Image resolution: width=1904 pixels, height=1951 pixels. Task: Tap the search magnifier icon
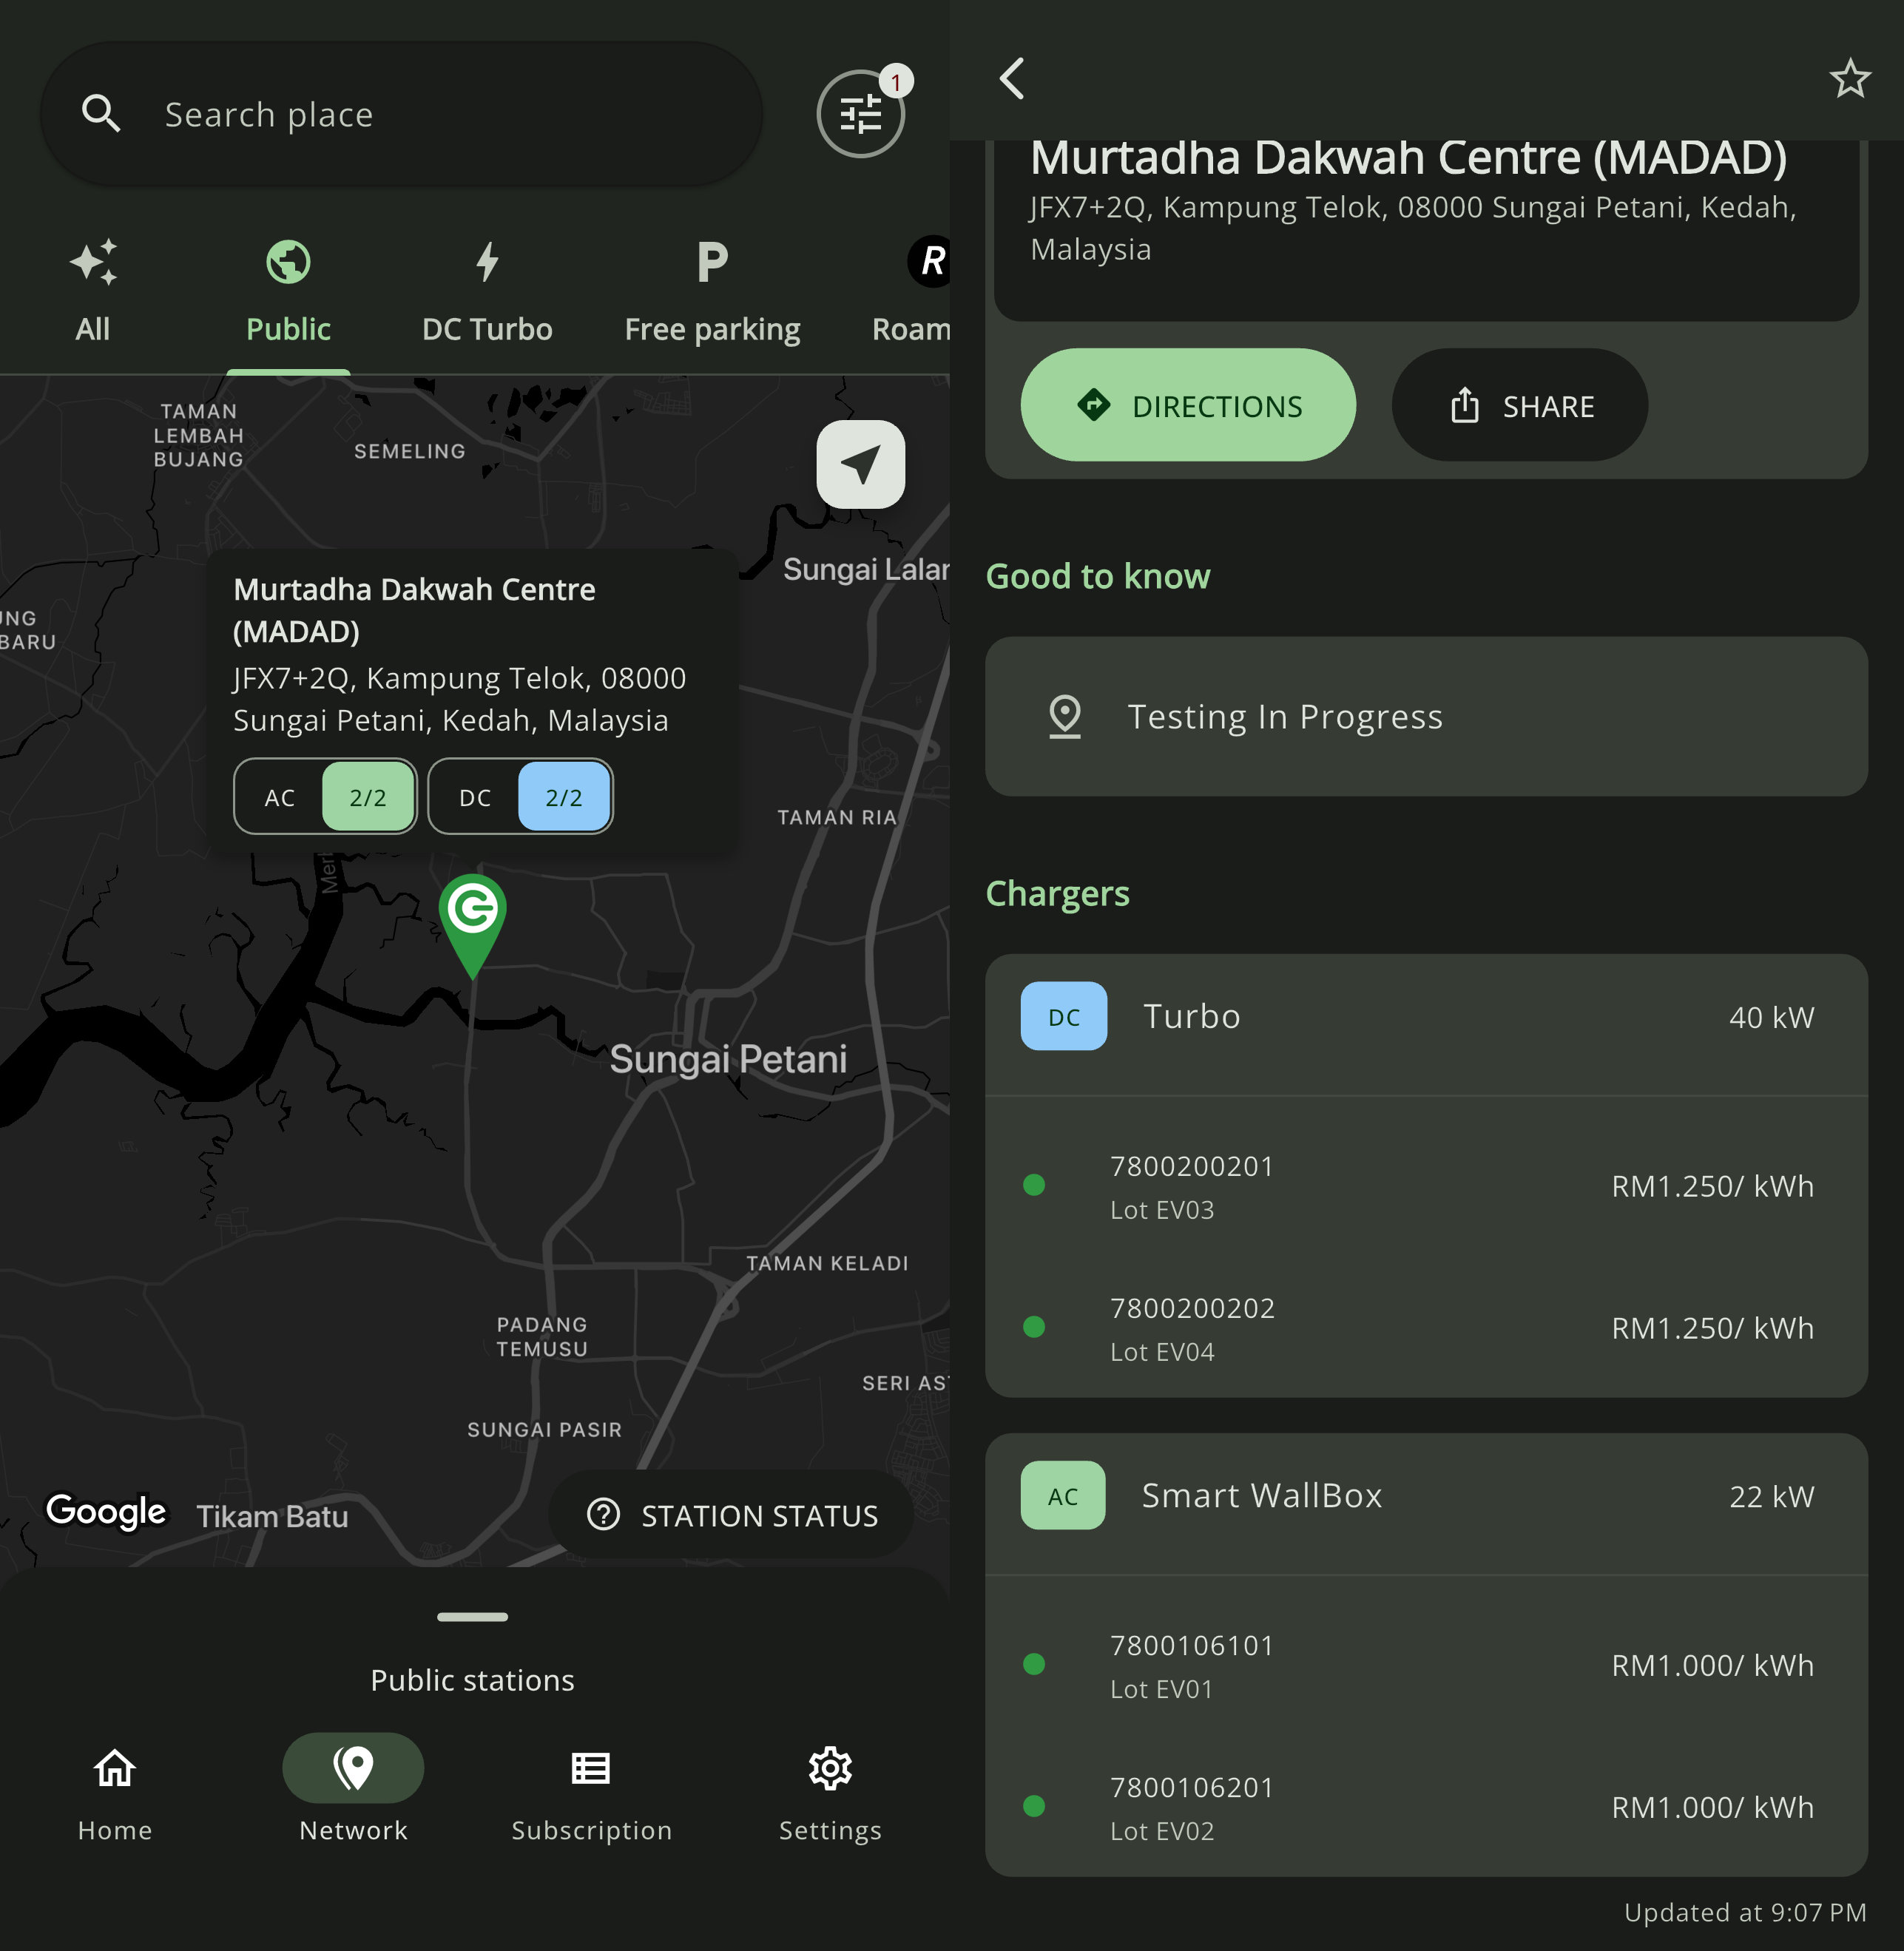(x=101, y=114)
